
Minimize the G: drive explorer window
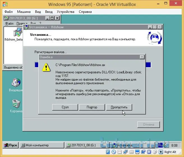pyautogui.click(x=47, y=18)
